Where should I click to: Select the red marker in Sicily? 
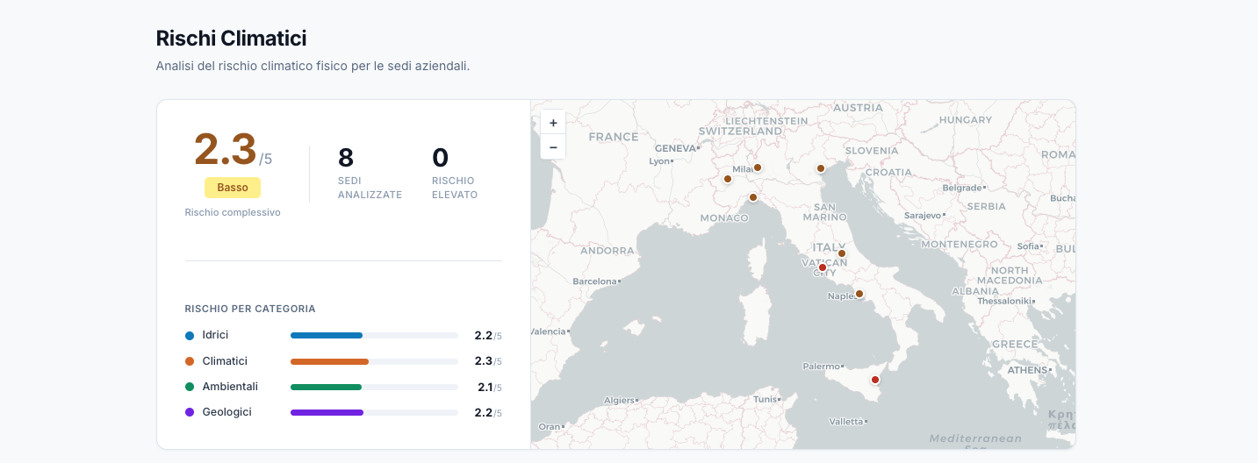click(874, 380)
